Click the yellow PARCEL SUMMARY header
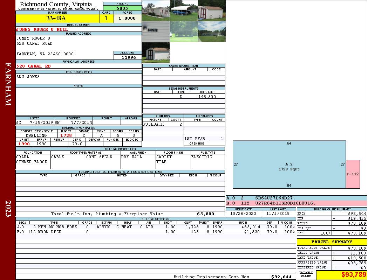The height and width of the screenshot is (280, 368). click(332, 242)
